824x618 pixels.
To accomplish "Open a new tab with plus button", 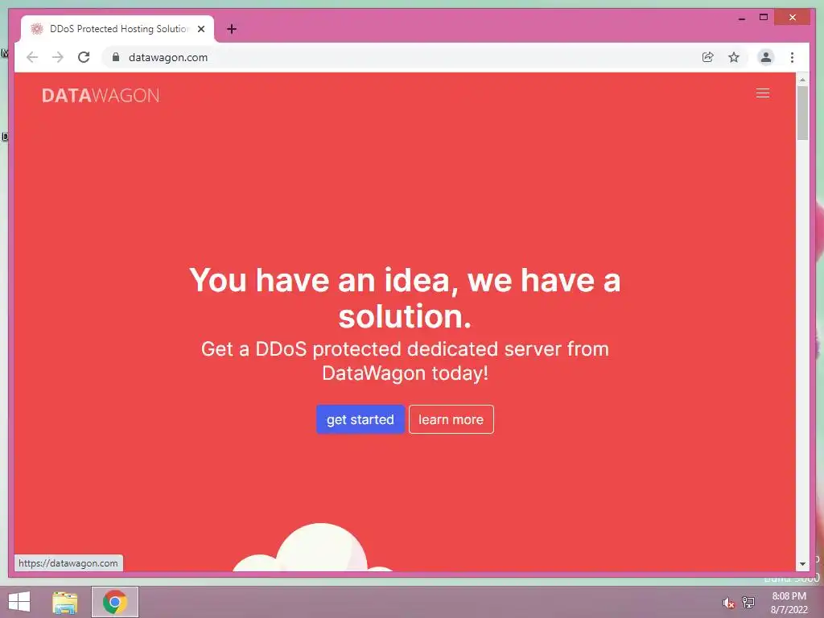I will click(x=231, y=29).
